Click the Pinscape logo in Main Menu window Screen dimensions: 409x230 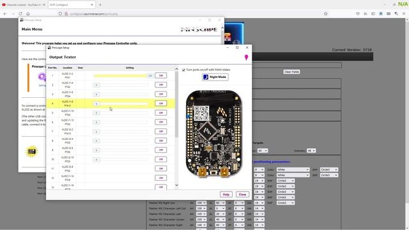(x=199, y=29)
